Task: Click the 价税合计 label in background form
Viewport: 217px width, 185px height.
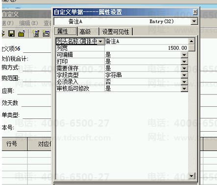Action: (15, 59)
